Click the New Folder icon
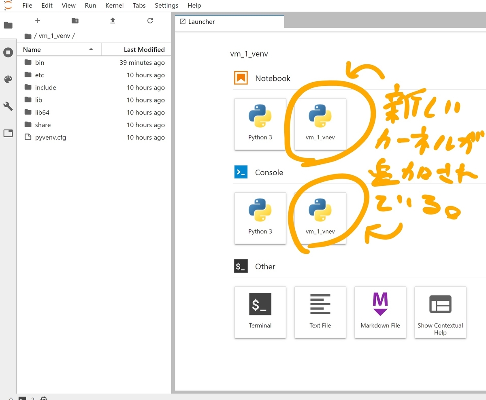Image resolution: width=486 pixels, height=400 pixels. [x=75, y=21]
